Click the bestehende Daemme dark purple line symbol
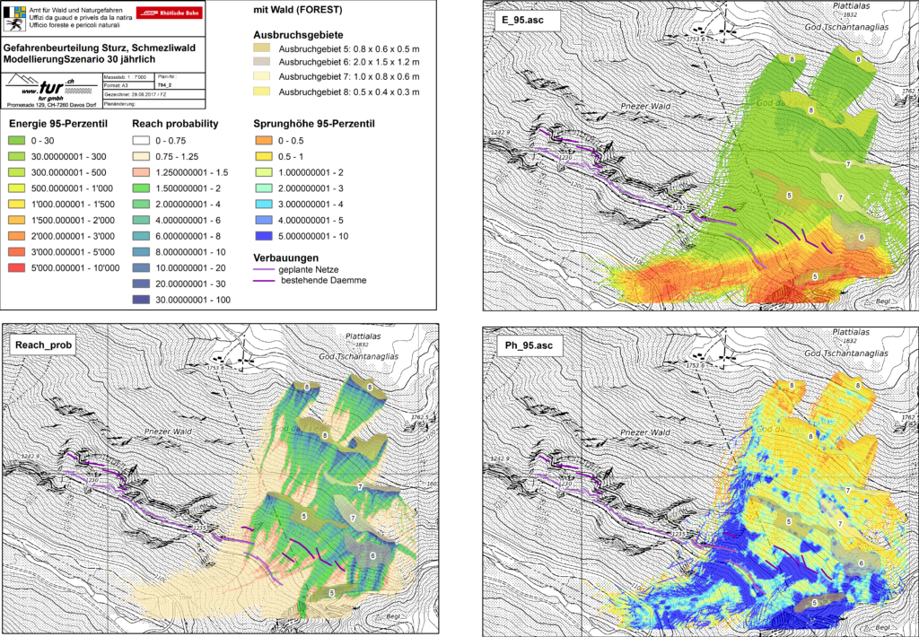The width and height of the screenshot is (919, 637). [264, 281]
